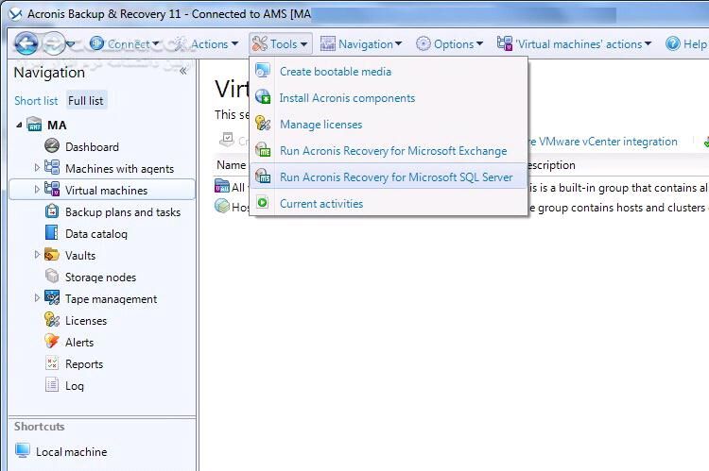Click the back arrow navigation button

coord(26,43)
